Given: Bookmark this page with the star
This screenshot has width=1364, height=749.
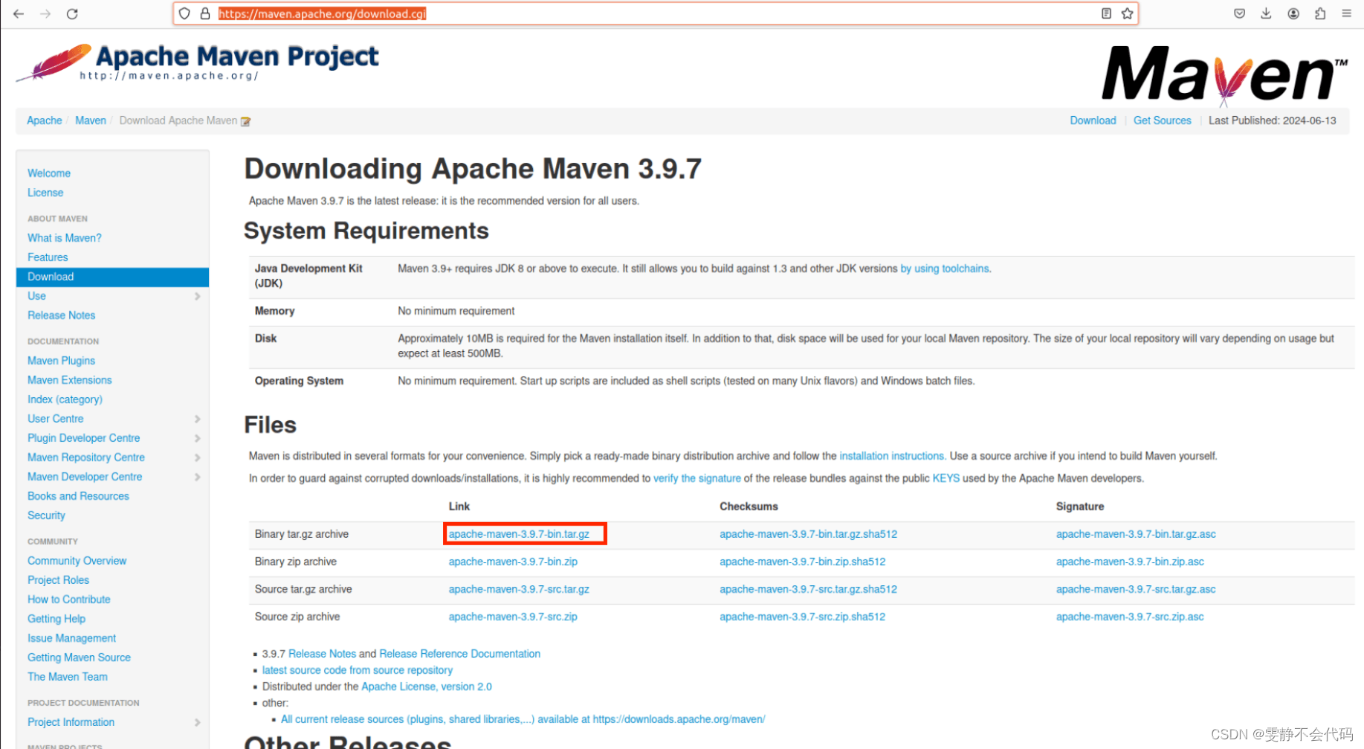Looking at the screenshot, I should click(x=1128, y=13).
